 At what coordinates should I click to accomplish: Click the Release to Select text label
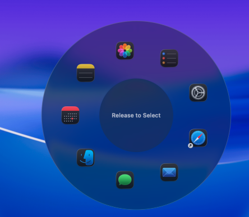[x=136, y=115]
